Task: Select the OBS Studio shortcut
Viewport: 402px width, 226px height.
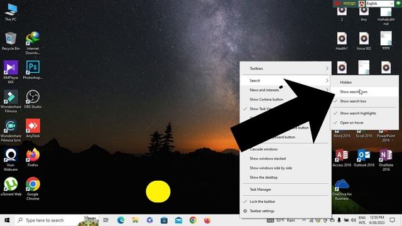Action: (33, 99)
